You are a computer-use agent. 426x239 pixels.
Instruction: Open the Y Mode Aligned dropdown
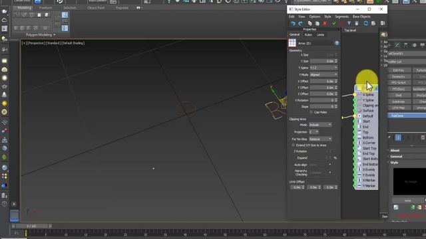tap(323, 74)
